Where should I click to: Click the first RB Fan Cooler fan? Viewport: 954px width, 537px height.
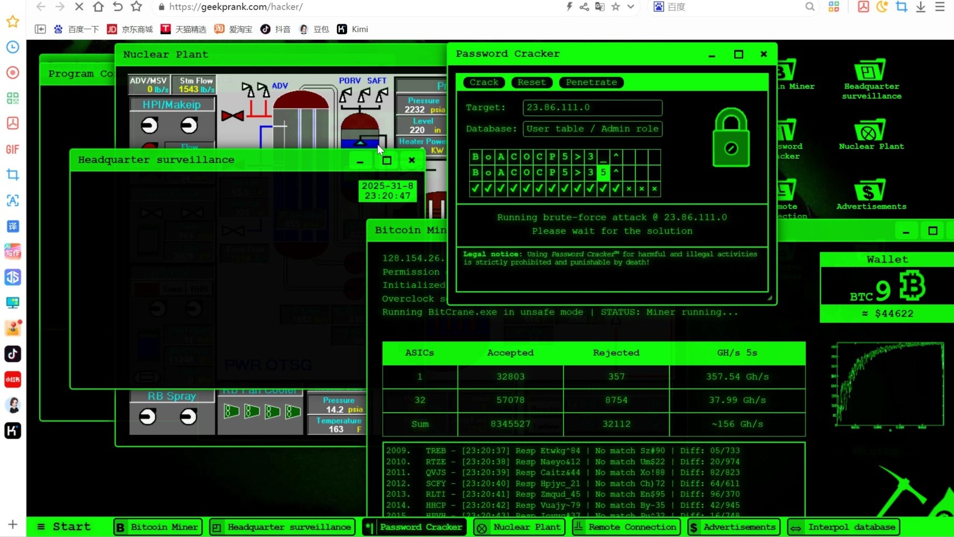click(231, 411)
